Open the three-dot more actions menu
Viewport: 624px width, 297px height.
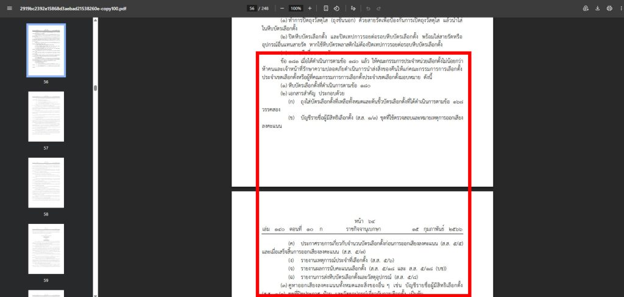pos(619,9)
